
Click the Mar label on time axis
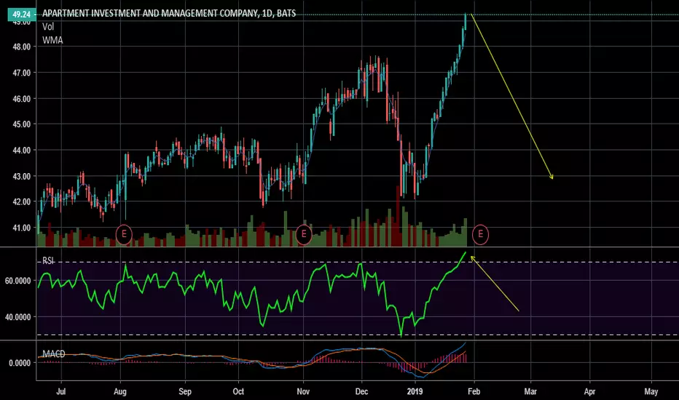tap(530, 391)
